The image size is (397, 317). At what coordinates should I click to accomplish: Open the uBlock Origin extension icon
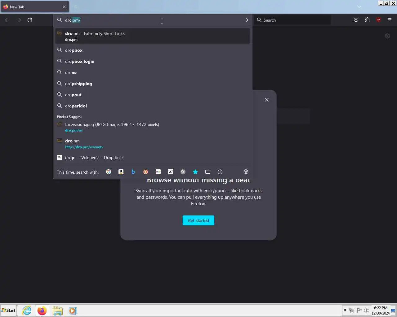coord(378,20)
